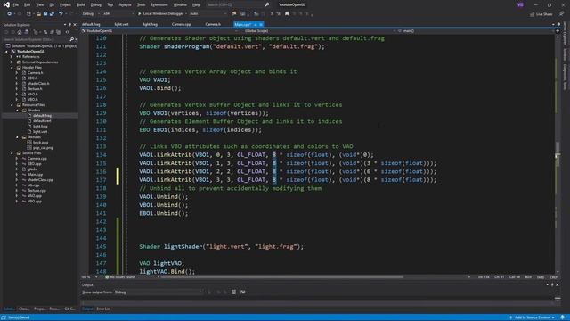Open the Show output from dropdown
Image resolution: width=570 pixels, height=321 pixels.
tap(158, 292)
